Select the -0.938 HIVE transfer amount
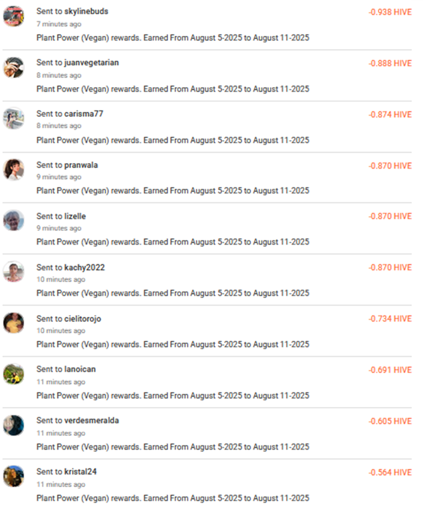Viewport: 423px width, 506px height. coord(390,12)
